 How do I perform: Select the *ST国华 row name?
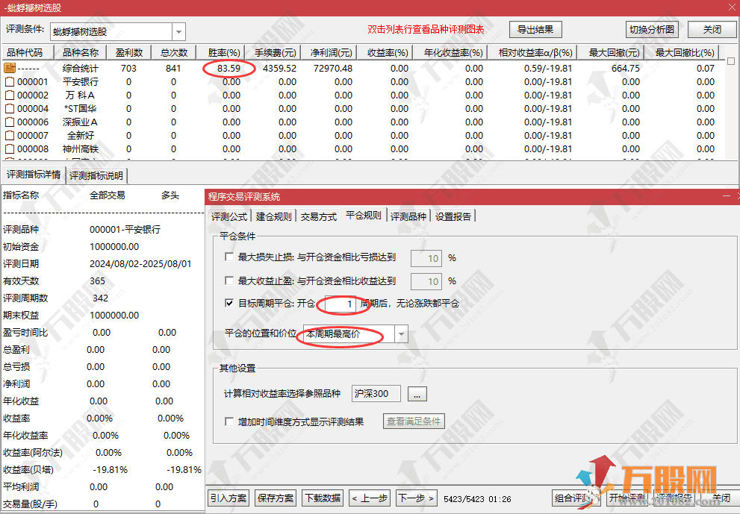pos(81,108)
